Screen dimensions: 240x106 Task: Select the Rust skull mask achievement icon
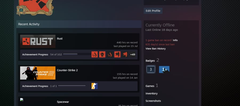coord(102,54)
